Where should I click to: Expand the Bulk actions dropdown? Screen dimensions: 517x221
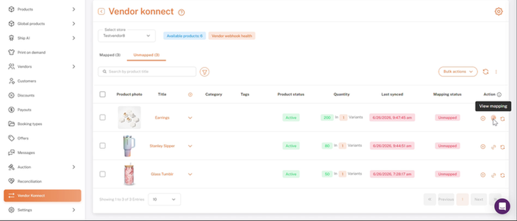click(457, 71)
